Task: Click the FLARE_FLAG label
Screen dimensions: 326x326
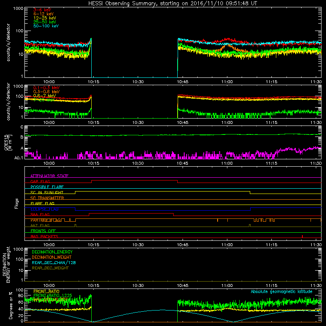Action: [42, 203]
